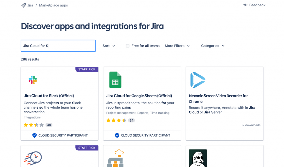Click the 24 reviews count badge
This screenshot has width=284, height=167.
(x=131, y=120)
